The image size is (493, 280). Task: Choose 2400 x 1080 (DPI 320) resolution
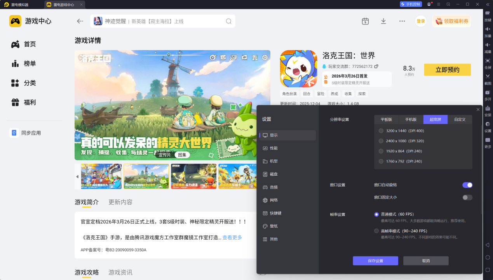click(381, 141)
